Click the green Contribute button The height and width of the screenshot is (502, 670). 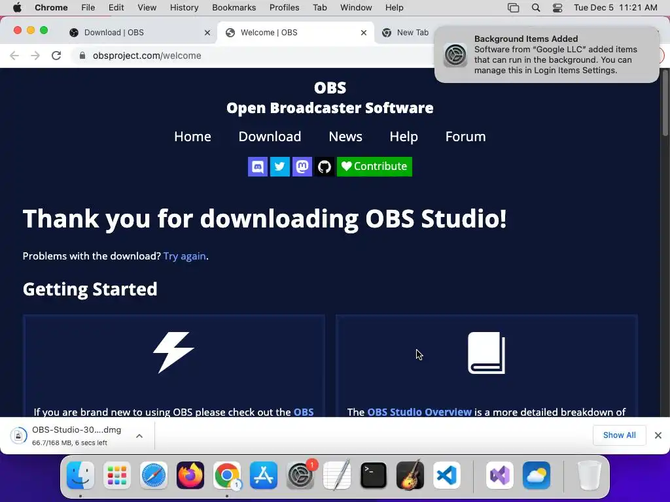pyautogui.click(x=374, y=167)
